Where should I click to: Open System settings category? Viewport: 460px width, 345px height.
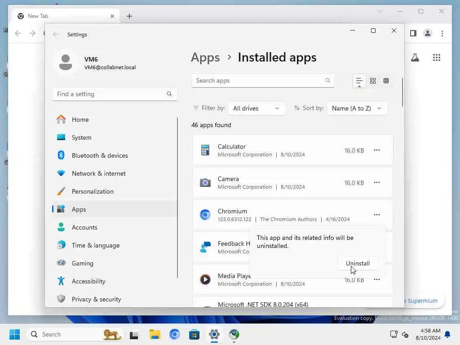[115, 137]
